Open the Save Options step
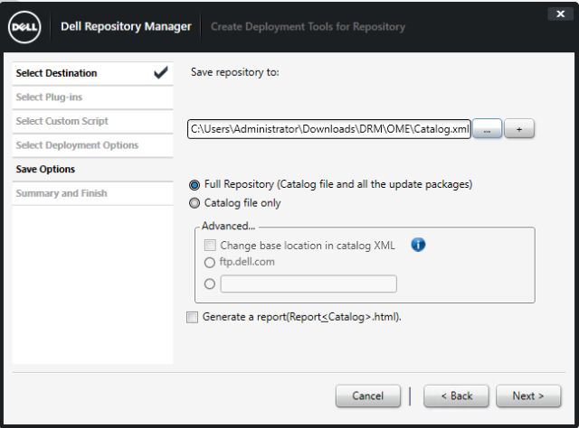The height and width of the screenshot is (428, 579). point(45,169)
